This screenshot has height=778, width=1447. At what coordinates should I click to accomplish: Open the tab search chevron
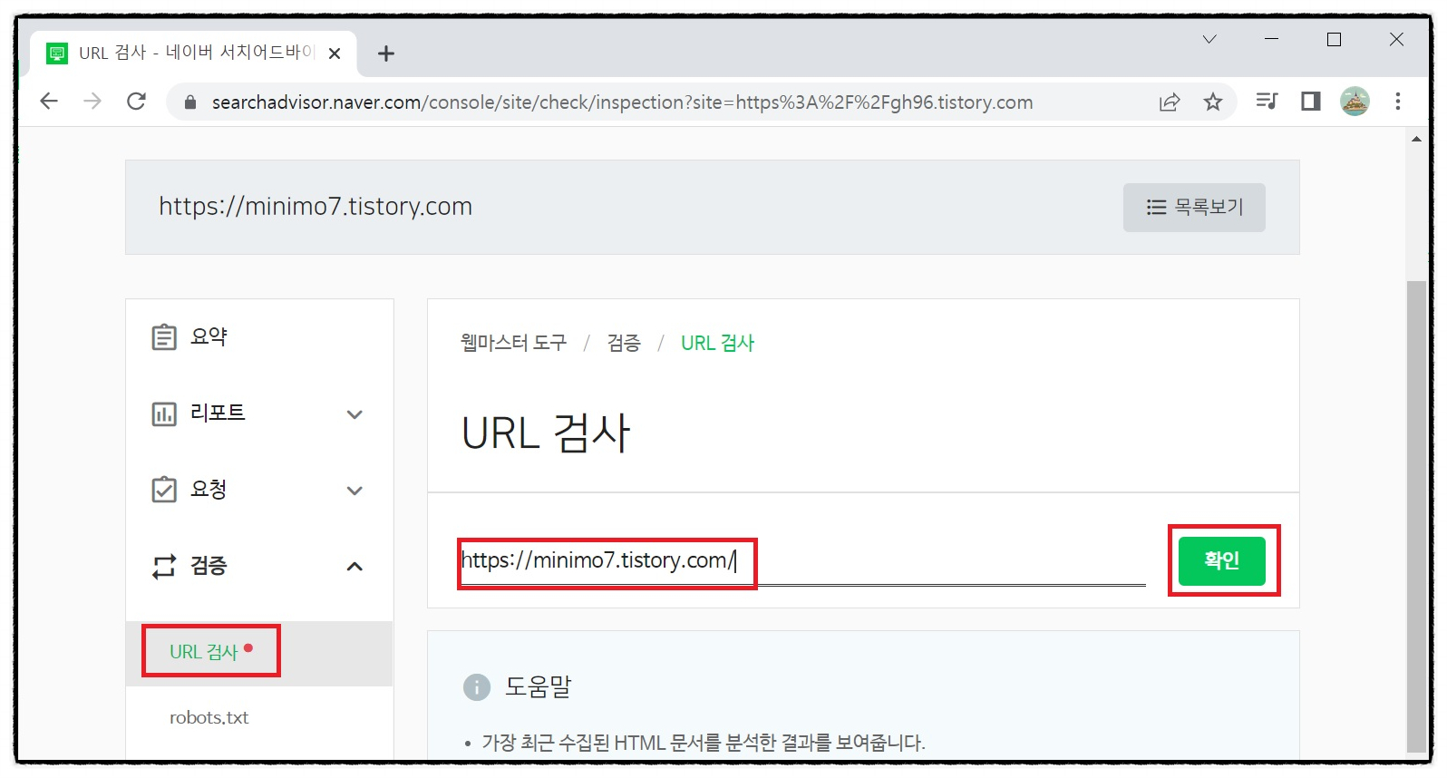(1209, 39)
